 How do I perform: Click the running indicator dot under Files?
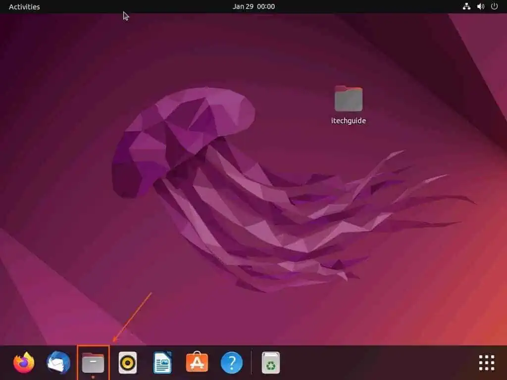pos(93,376)
